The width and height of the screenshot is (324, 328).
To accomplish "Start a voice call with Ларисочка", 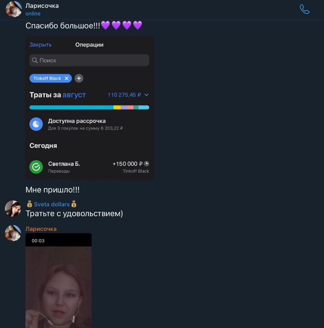I will tap(304, 9).
